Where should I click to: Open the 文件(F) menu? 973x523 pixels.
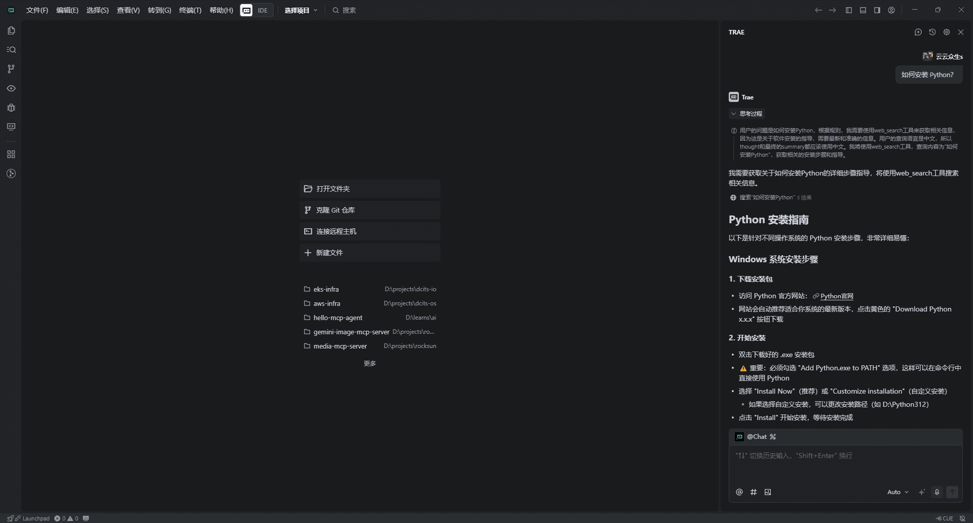(37, 10)
